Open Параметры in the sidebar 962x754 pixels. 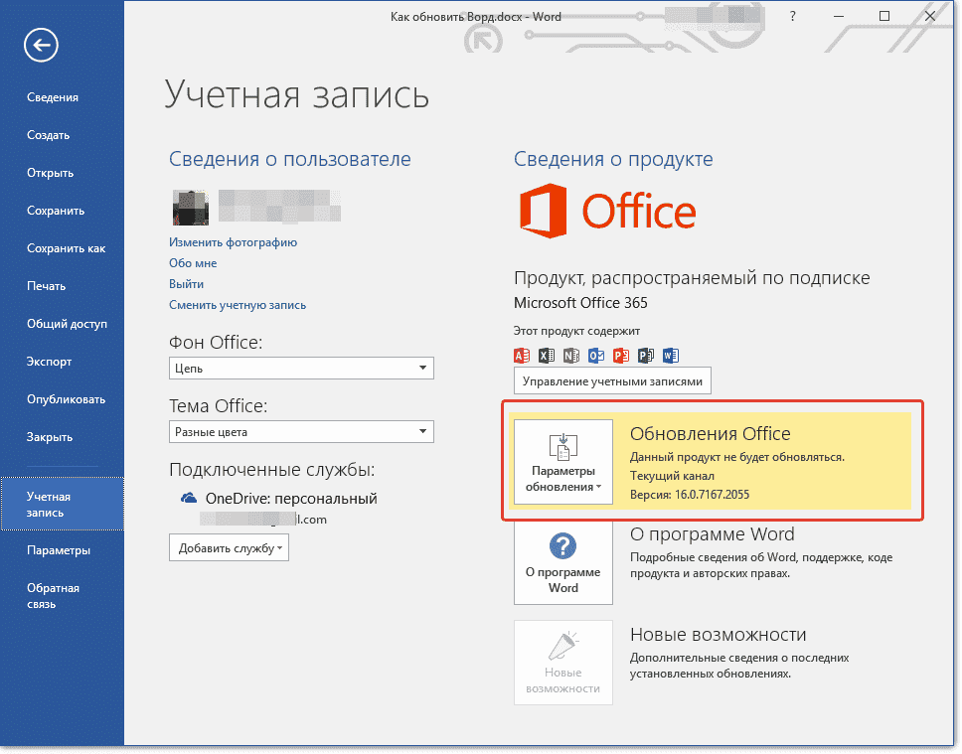[59, 550]
